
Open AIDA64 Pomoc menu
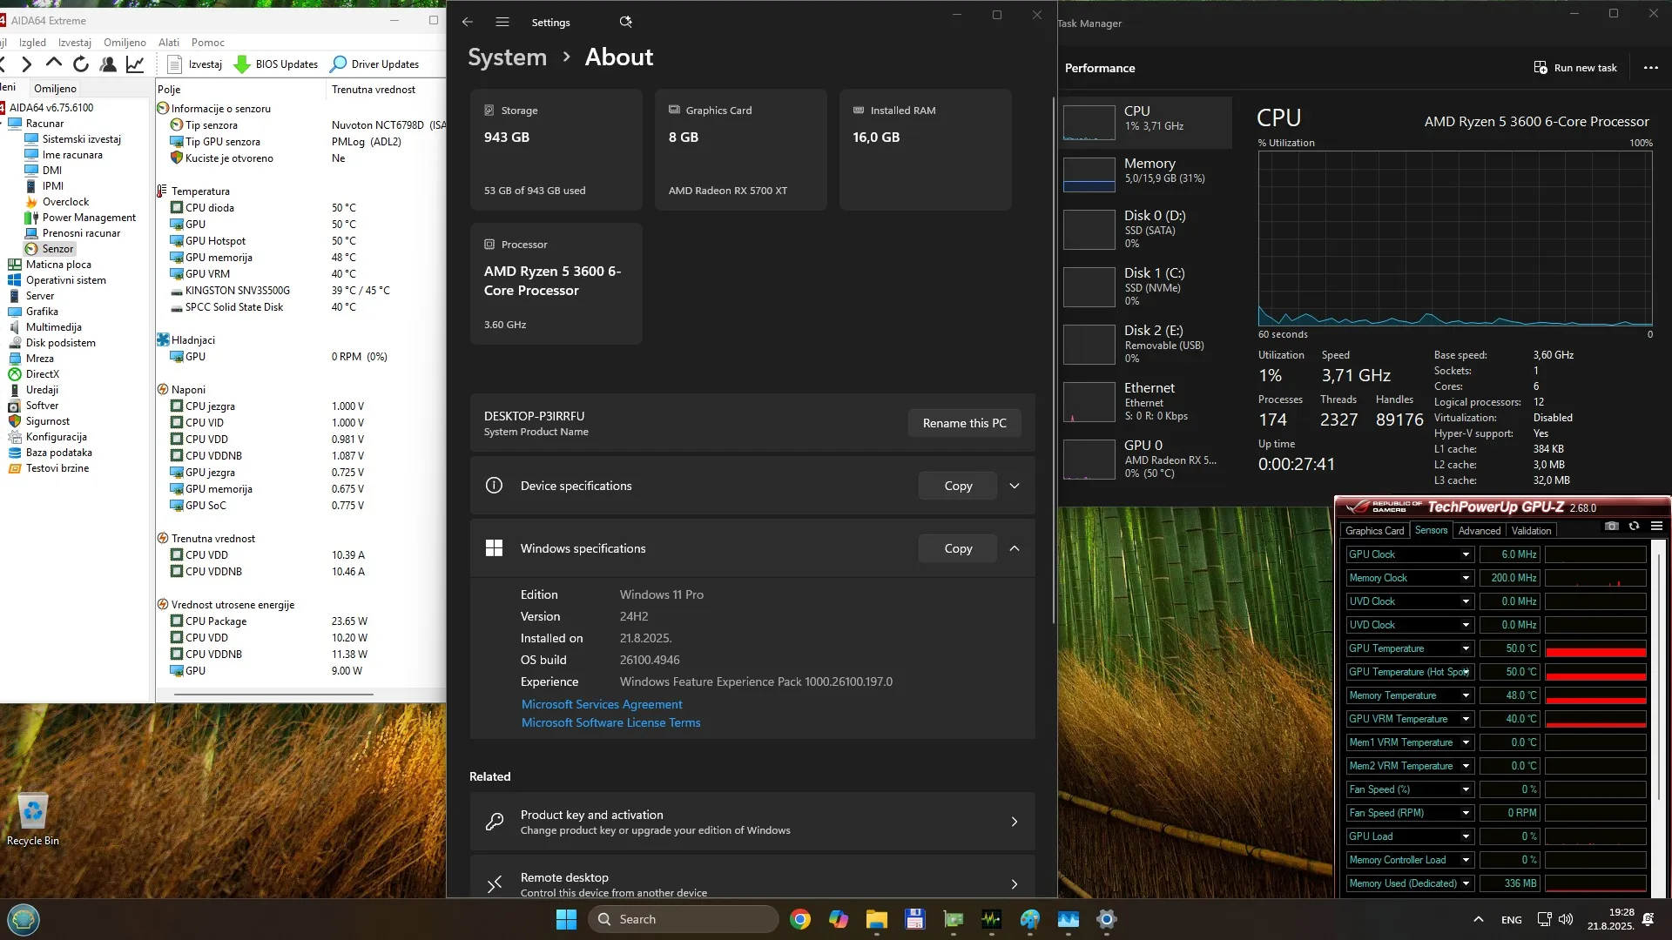tap(207, 42)
